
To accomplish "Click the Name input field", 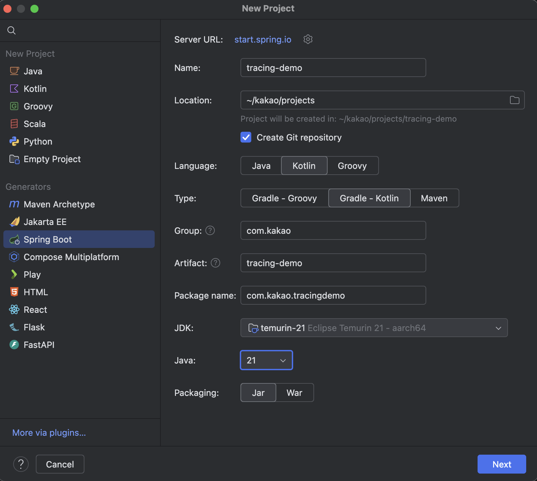I will pyautogui.click(x=333, y=68).
